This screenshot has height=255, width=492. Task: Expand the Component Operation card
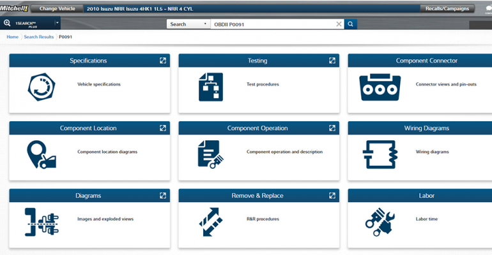332,128
